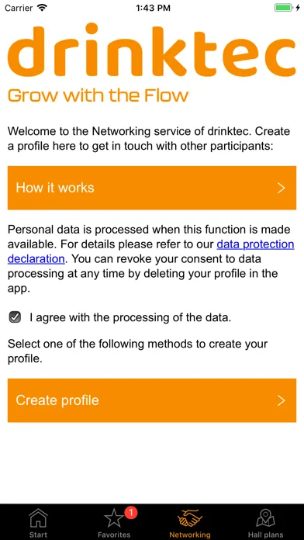Tap the drinktec logo header
Image resolution: width=304 pixels, height=540 pixels.
coord(151,49)
